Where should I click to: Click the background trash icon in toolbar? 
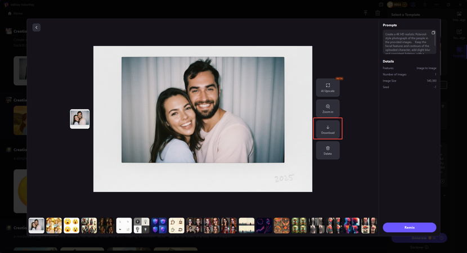378,13
